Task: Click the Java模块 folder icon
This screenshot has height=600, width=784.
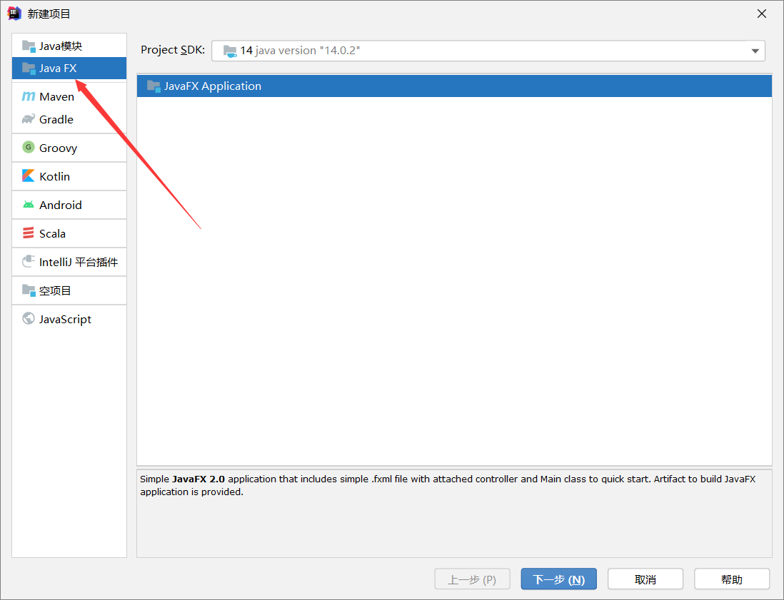Action: click(x=29, y=46)
